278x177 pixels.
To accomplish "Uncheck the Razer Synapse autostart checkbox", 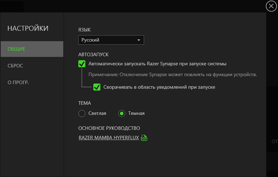I will [x=82, y=64].
